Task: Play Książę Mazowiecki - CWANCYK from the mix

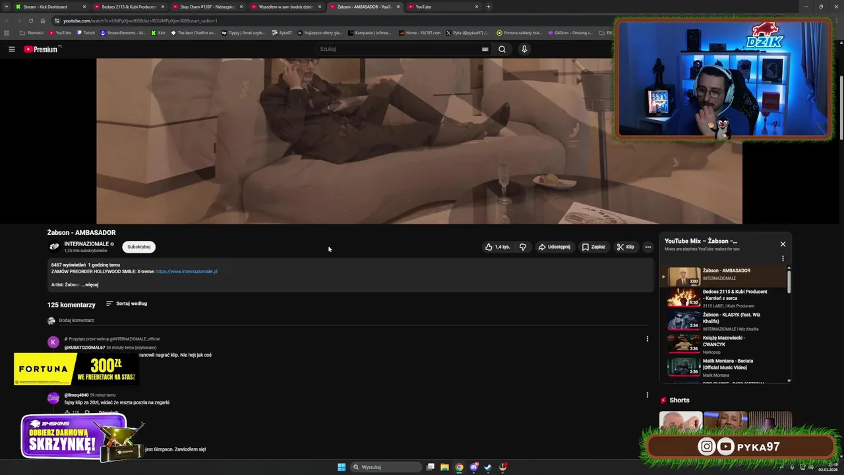Action: 724,344
